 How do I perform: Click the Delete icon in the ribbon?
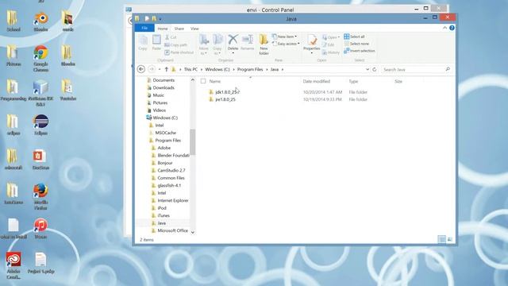coord(233,40)
